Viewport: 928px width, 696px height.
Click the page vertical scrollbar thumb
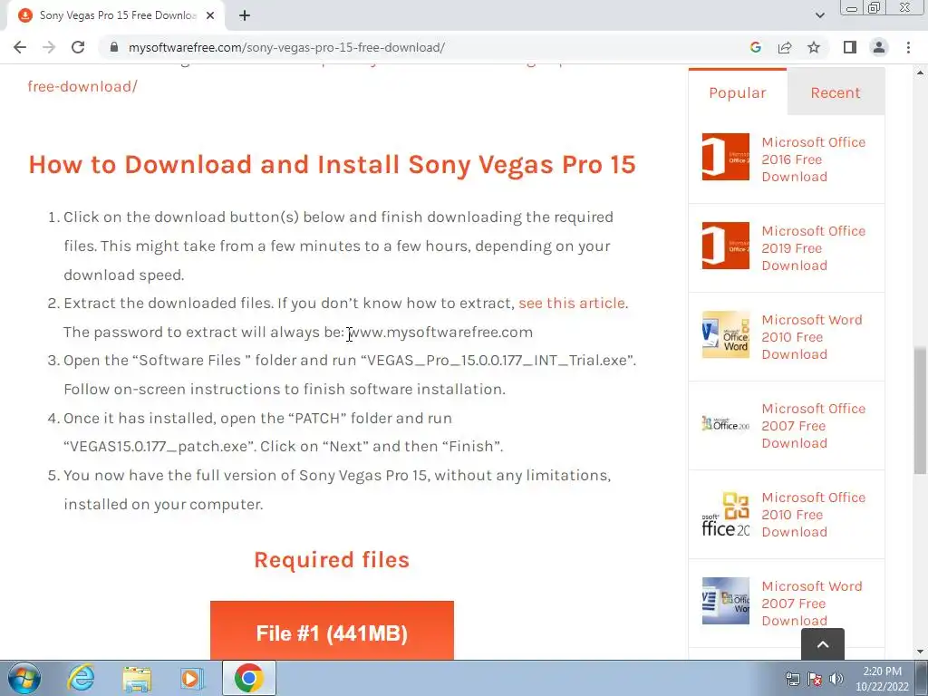(x=920, y=411)
